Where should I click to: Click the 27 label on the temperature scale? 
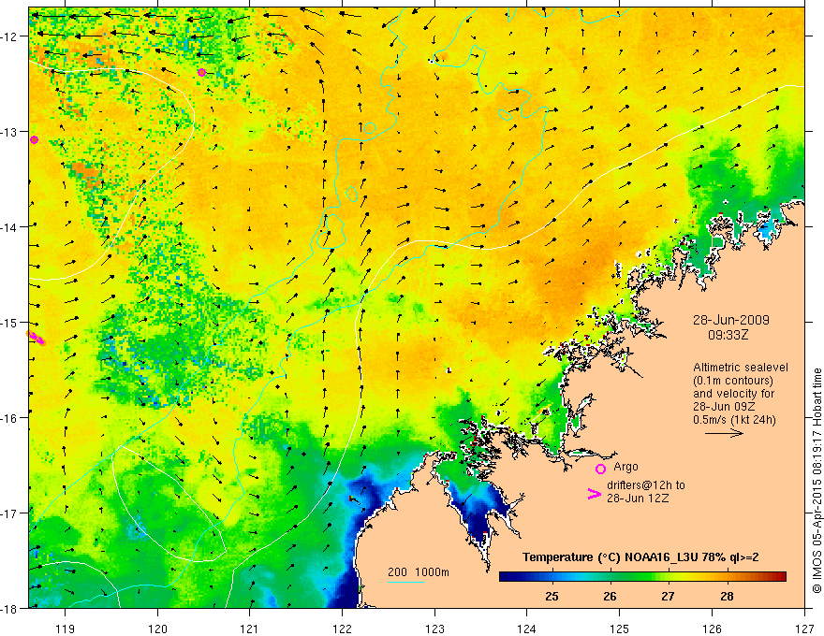click(x=668, y=596)
